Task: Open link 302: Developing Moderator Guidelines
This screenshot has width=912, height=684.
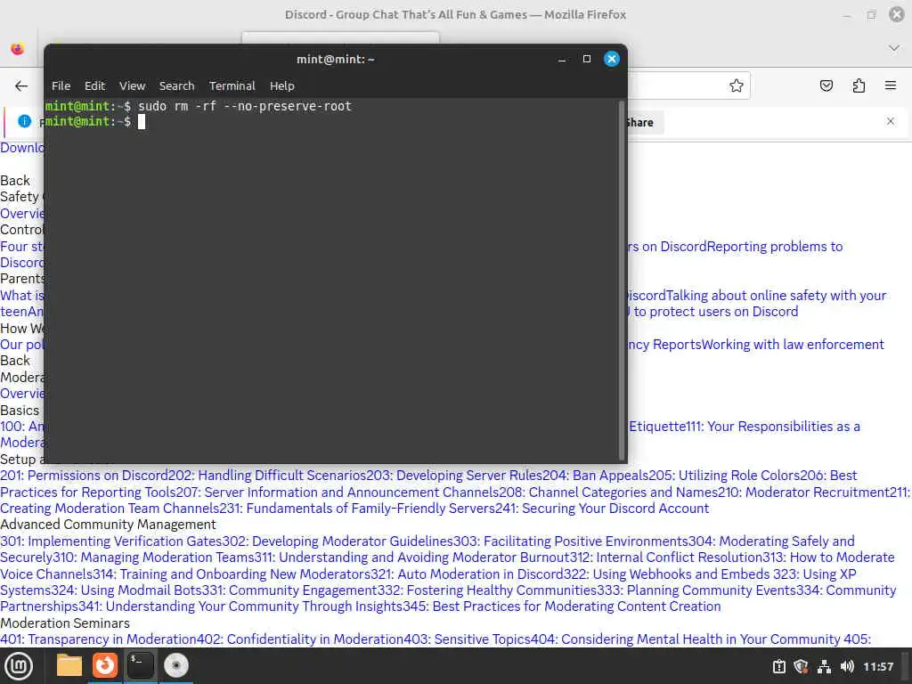Action: pos(338,541)
